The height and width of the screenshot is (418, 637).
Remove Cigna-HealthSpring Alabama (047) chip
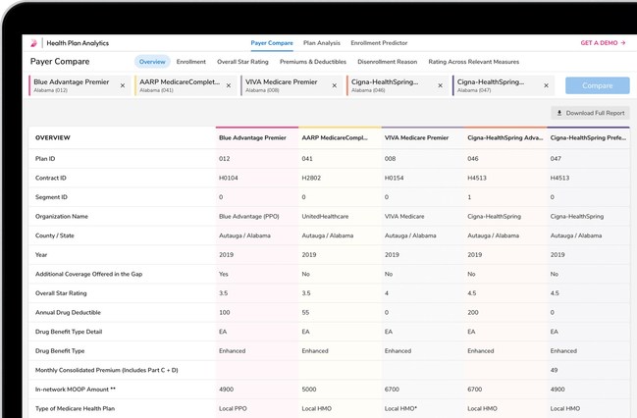coord(546,85)
